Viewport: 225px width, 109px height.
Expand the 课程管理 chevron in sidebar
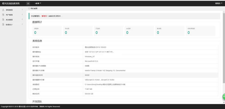pyautogui.click(x=22, y=10)
